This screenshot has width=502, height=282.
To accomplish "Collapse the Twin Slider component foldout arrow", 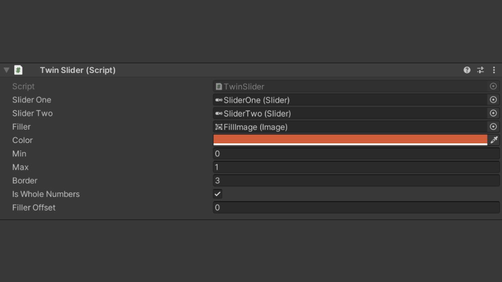I will pyautogui.click(x=6, y=70).
